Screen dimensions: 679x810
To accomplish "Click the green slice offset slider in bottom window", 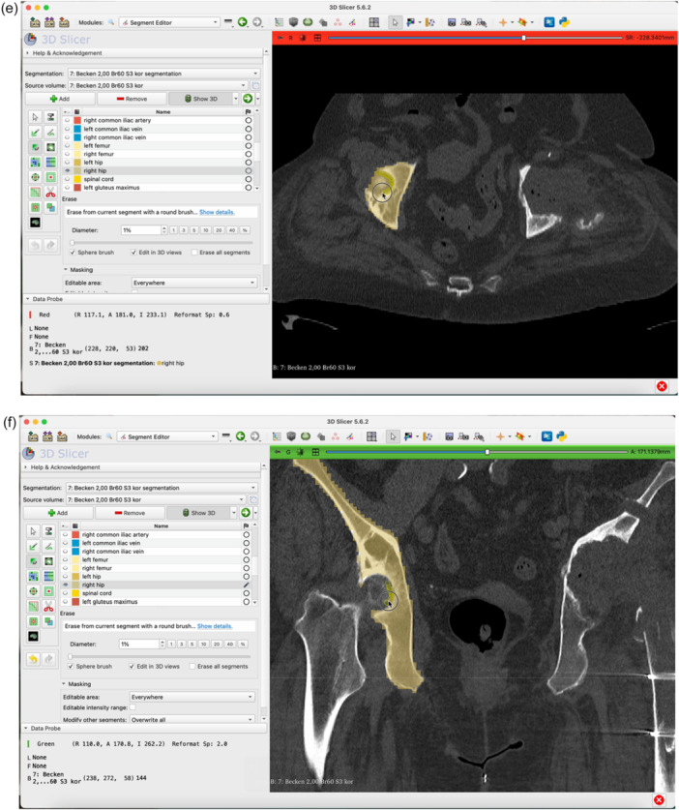I will click(476, 452).
